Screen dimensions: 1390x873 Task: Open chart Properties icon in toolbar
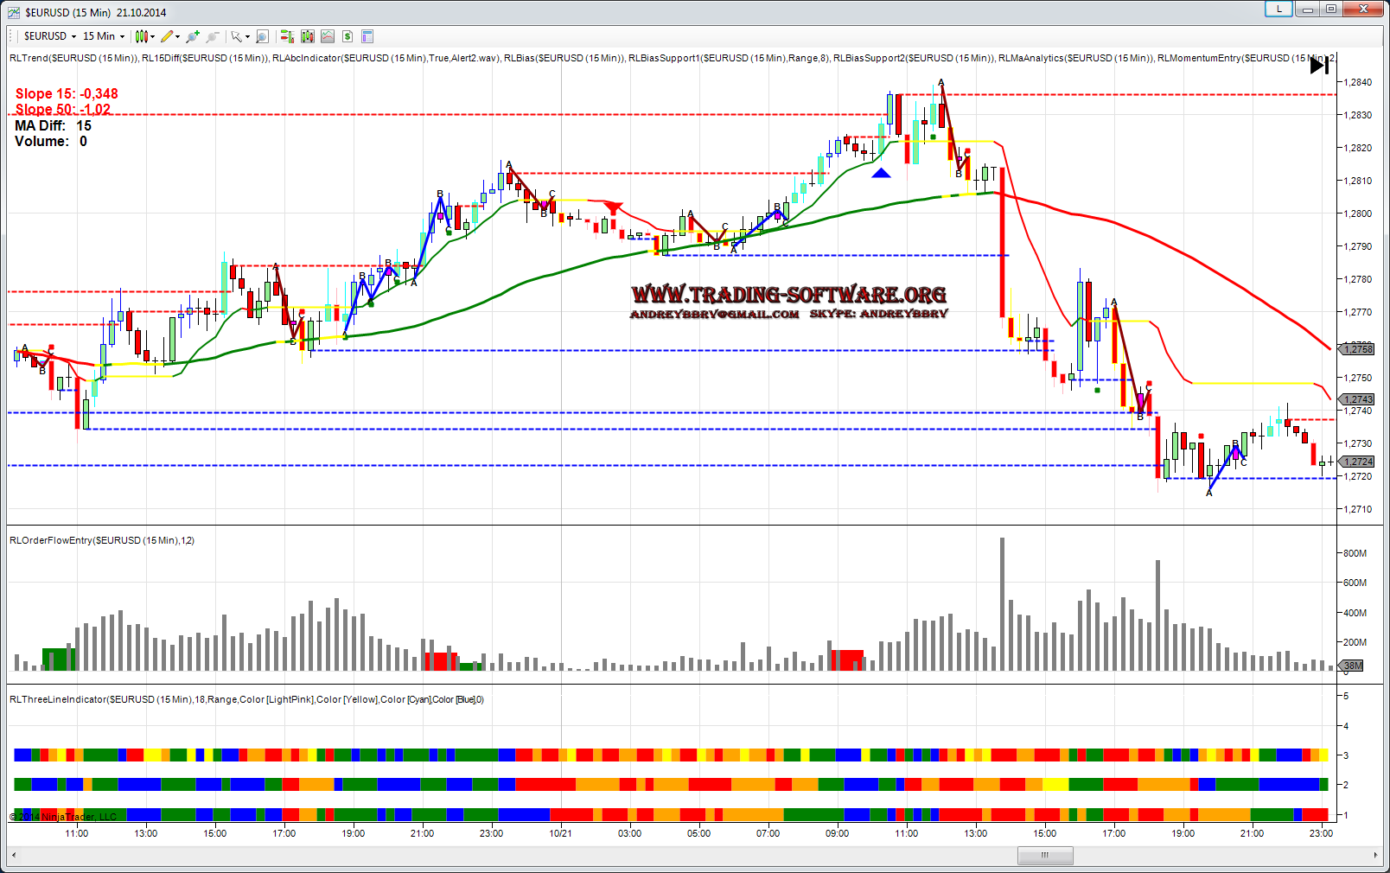tap(367, 36)
